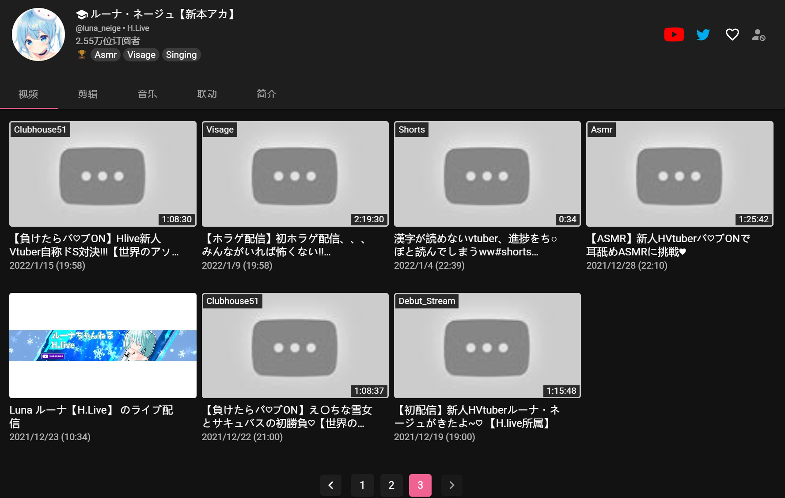Viewport: 785px width, 498px height.
Task: Select the Singing topic tag
Action: click(181, 55)
